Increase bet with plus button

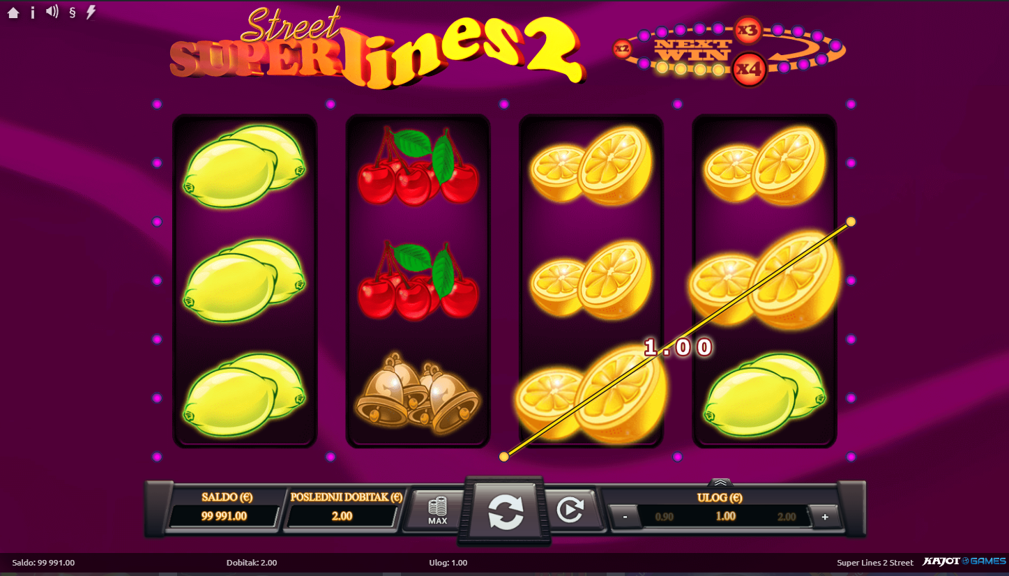click(825, 517)
